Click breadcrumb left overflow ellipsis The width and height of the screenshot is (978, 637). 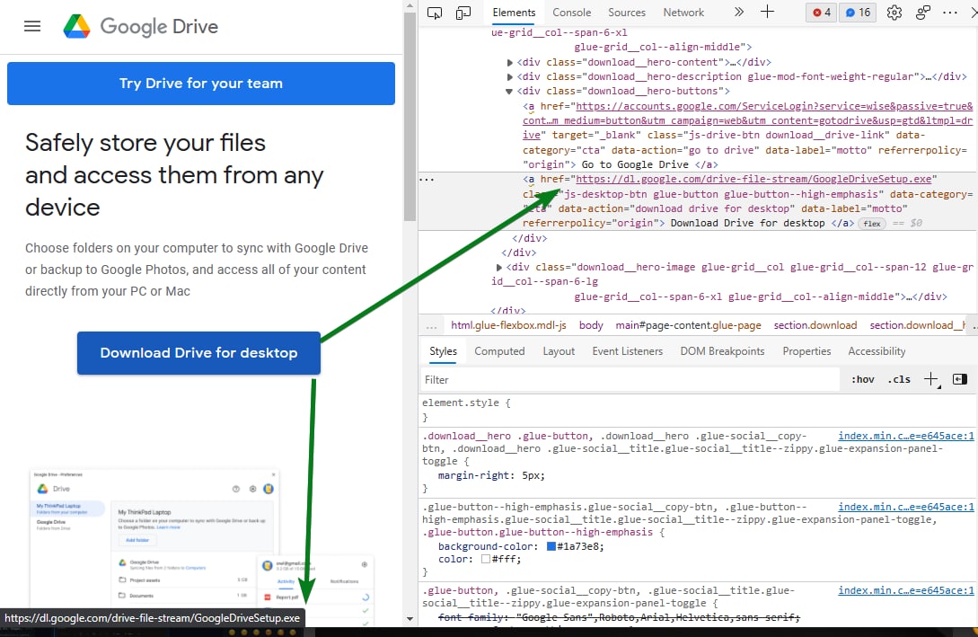point(432,325)
